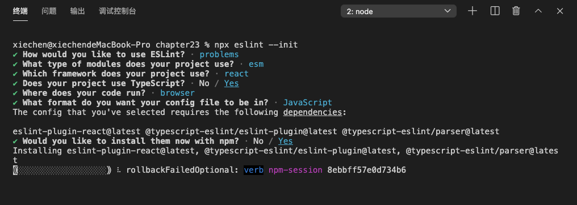Open the 调试控制台 tab

click(x=118, y=11)
